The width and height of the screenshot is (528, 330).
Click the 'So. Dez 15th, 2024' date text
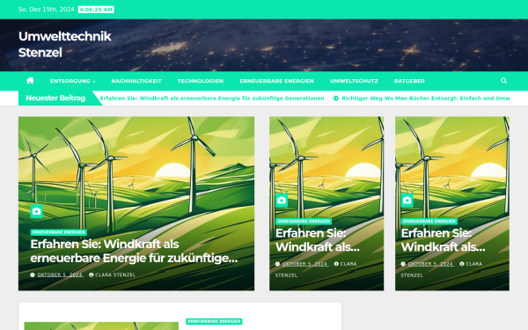(x=46, y=10)
